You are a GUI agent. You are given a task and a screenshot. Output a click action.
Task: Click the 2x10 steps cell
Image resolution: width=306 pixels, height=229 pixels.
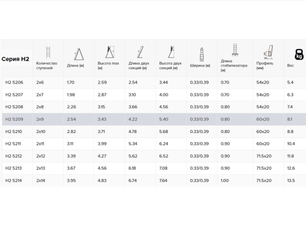[x=41, y=131]
